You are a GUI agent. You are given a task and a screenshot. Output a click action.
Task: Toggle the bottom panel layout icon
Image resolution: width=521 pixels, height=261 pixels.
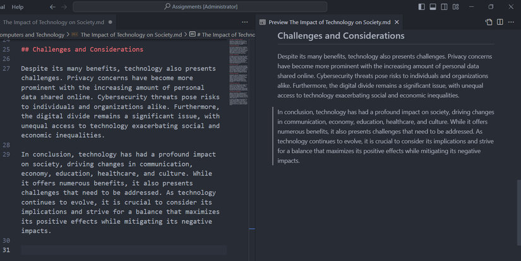click(x=433, y=7)
